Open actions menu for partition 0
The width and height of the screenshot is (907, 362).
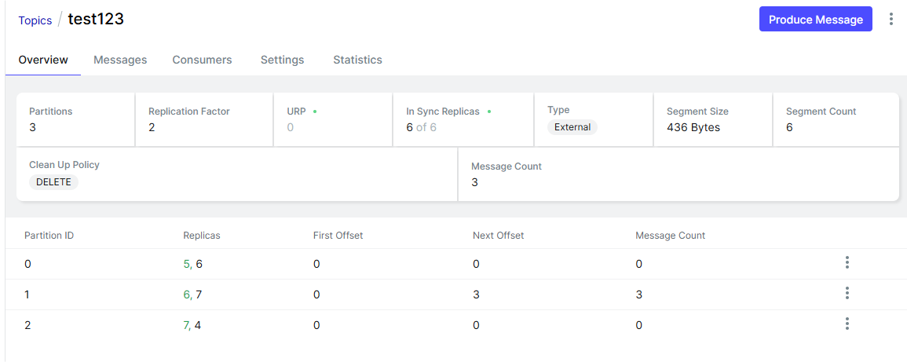coord(847,262)
